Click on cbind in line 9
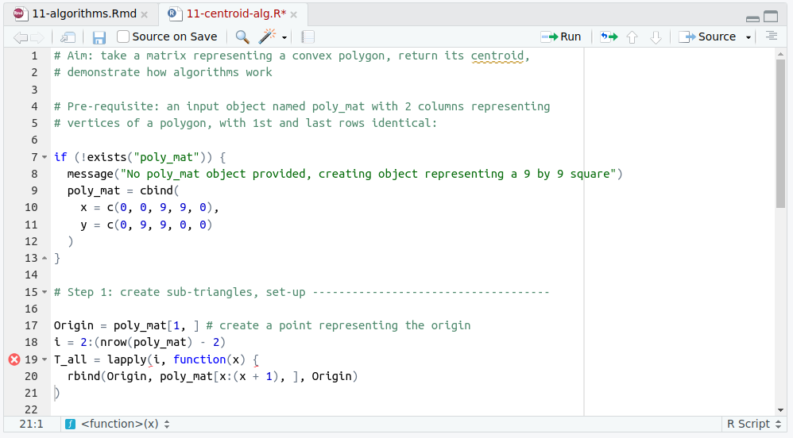This screenshot has height=438, width=793. point(157,190)
